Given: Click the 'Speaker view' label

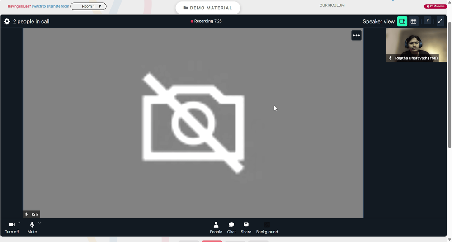Looking at the screenshot, I should click(378, 21).
